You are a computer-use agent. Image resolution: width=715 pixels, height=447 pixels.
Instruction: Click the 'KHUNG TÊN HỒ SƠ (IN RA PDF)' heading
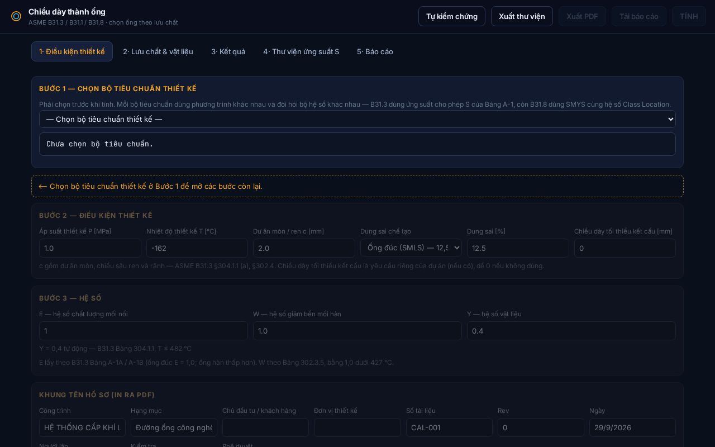(97, 395)
